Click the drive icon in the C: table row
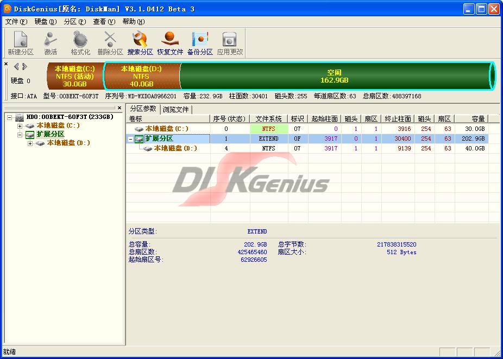 (139, 129)
